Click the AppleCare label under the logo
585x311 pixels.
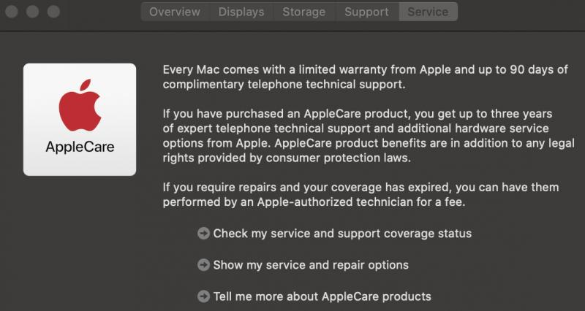(80, 147)
